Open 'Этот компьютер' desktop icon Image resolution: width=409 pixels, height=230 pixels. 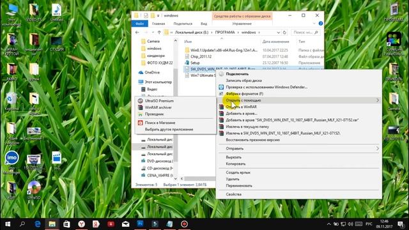point(12,15)
